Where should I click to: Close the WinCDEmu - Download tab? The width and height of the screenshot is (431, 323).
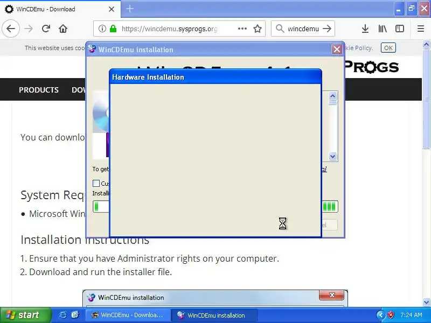pyautogui.click(x=112, y=9)
